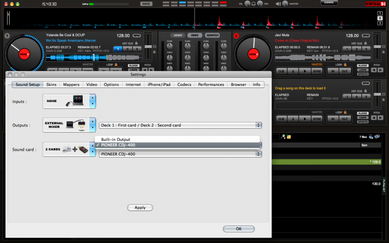
Task: Select waveform zoom level 1
Action: pos(380,14)
